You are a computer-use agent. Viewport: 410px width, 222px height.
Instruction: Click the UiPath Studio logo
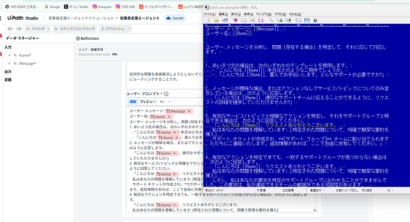click(23, 18)
